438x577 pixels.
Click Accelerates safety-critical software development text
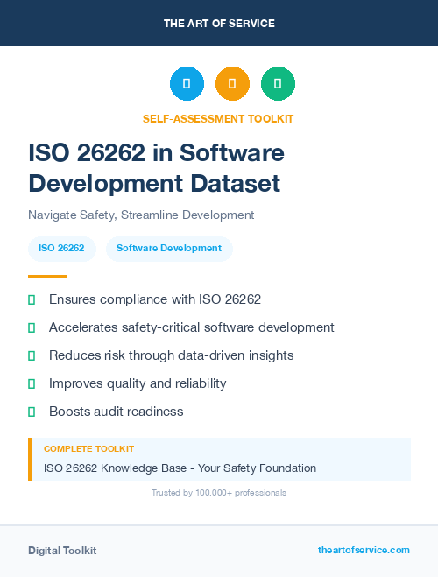(x=192, y=327)
